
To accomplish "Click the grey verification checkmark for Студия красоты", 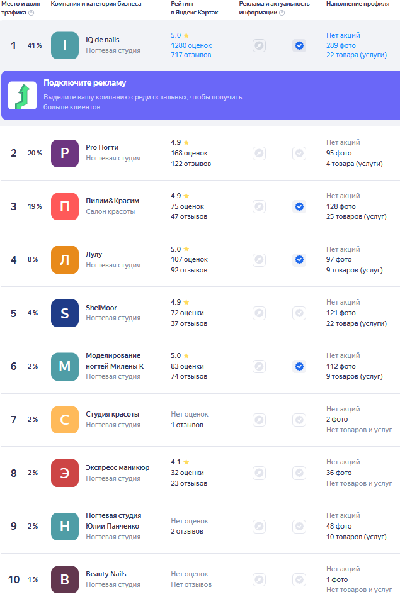I will [299, 420].
